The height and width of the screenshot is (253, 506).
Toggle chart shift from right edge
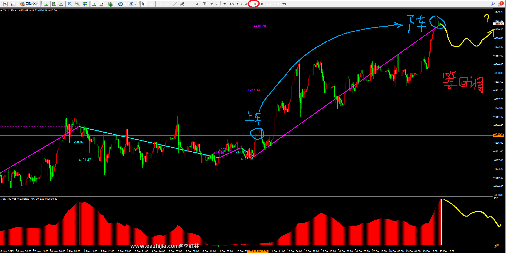click(101, 4)
